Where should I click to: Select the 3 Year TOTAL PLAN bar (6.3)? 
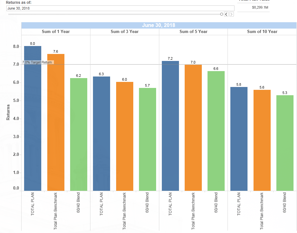[102, 134]
